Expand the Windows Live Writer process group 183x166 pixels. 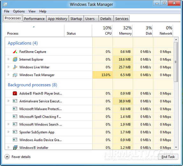(x=8, y=67)
